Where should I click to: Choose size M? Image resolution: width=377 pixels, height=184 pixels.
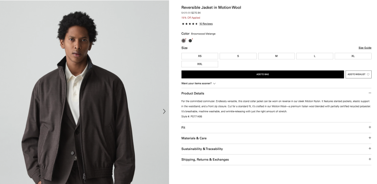[276, 56]
